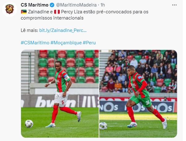Click the Peru flag emoji before Percy Liza
The image size is (186, 141).
57,12
